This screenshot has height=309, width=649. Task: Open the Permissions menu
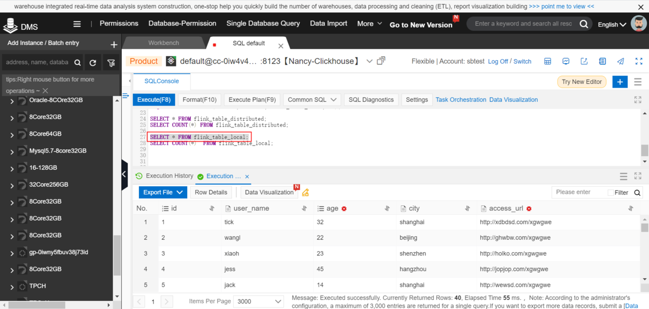pos(119,24)
